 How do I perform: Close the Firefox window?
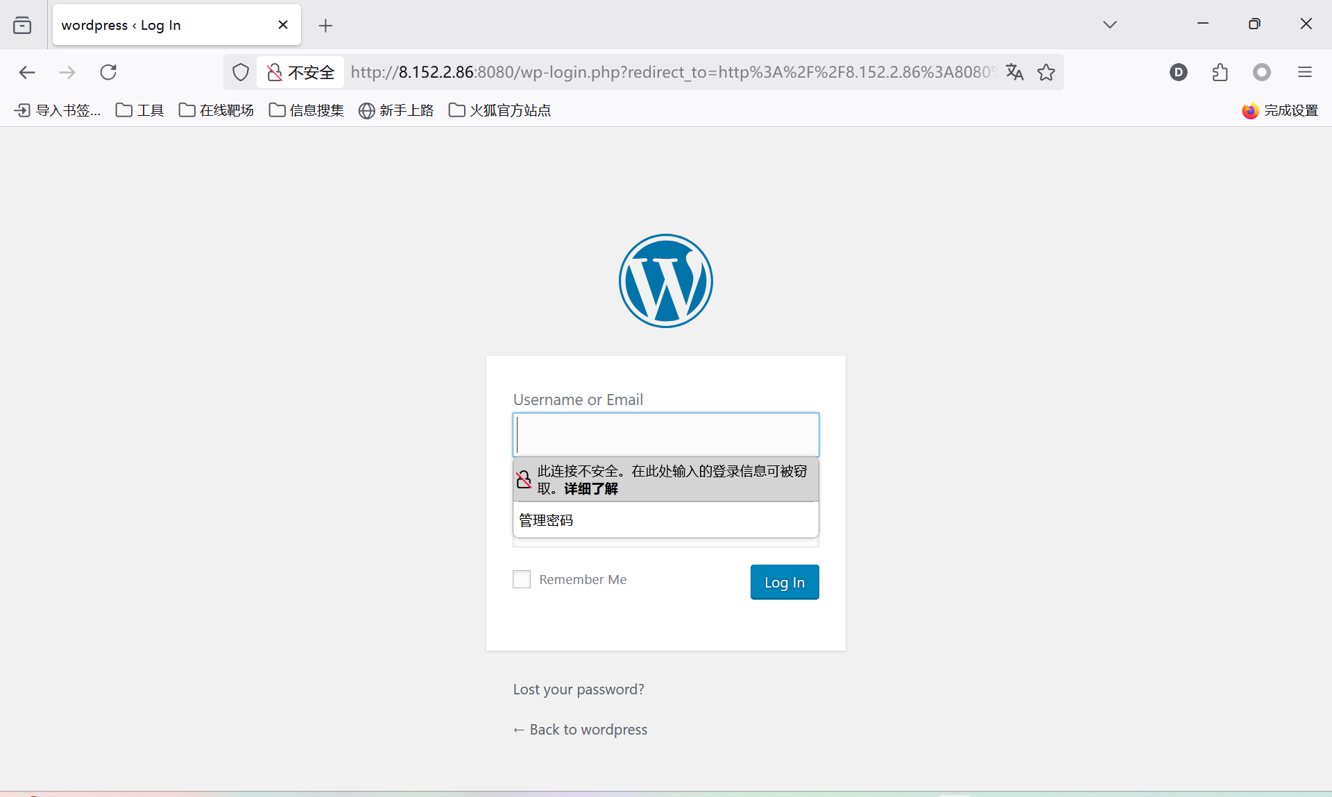point(1306,24)
